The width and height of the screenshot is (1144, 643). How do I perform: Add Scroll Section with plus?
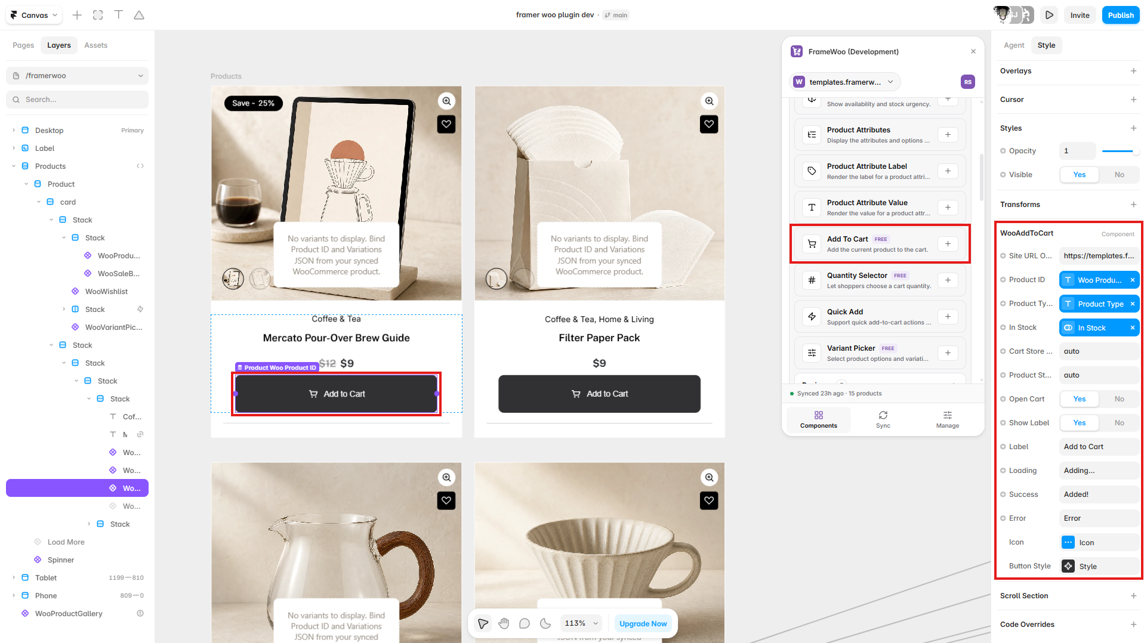click(x=1133, y=596)
